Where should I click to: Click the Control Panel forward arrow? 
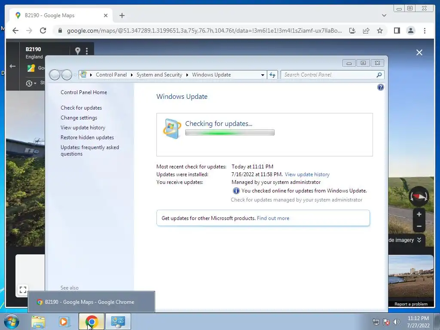pyautogui.click(x=67, y=75)
